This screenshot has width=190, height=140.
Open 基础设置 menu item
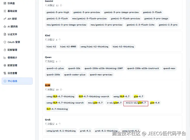pos(17,11)
